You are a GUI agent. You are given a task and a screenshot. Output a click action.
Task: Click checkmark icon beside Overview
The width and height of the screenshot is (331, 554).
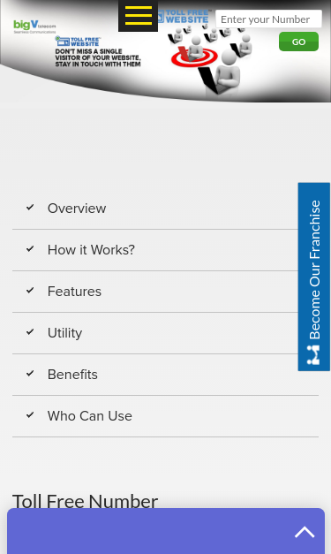pos(30,208)
